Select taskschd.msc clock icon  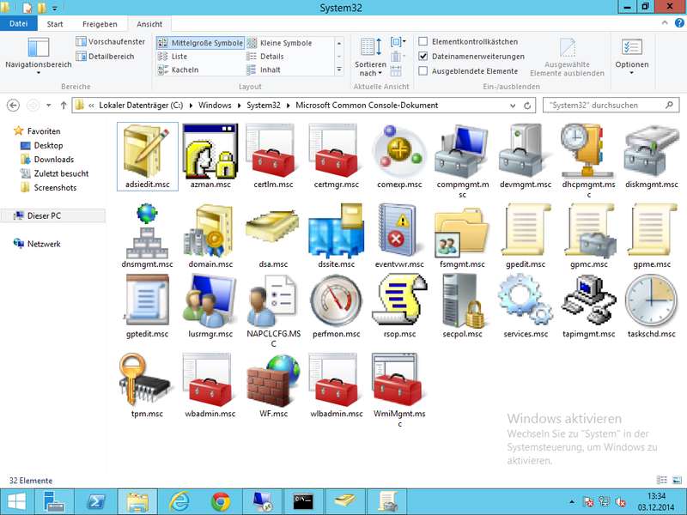coord(652,301)
